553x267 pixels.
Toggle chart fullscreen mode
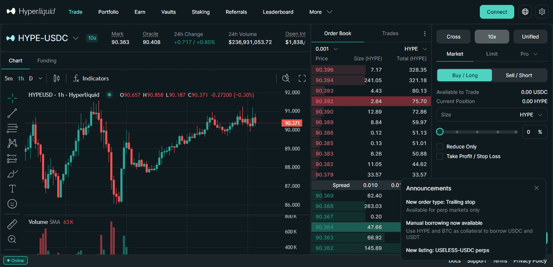pos(302,79)
